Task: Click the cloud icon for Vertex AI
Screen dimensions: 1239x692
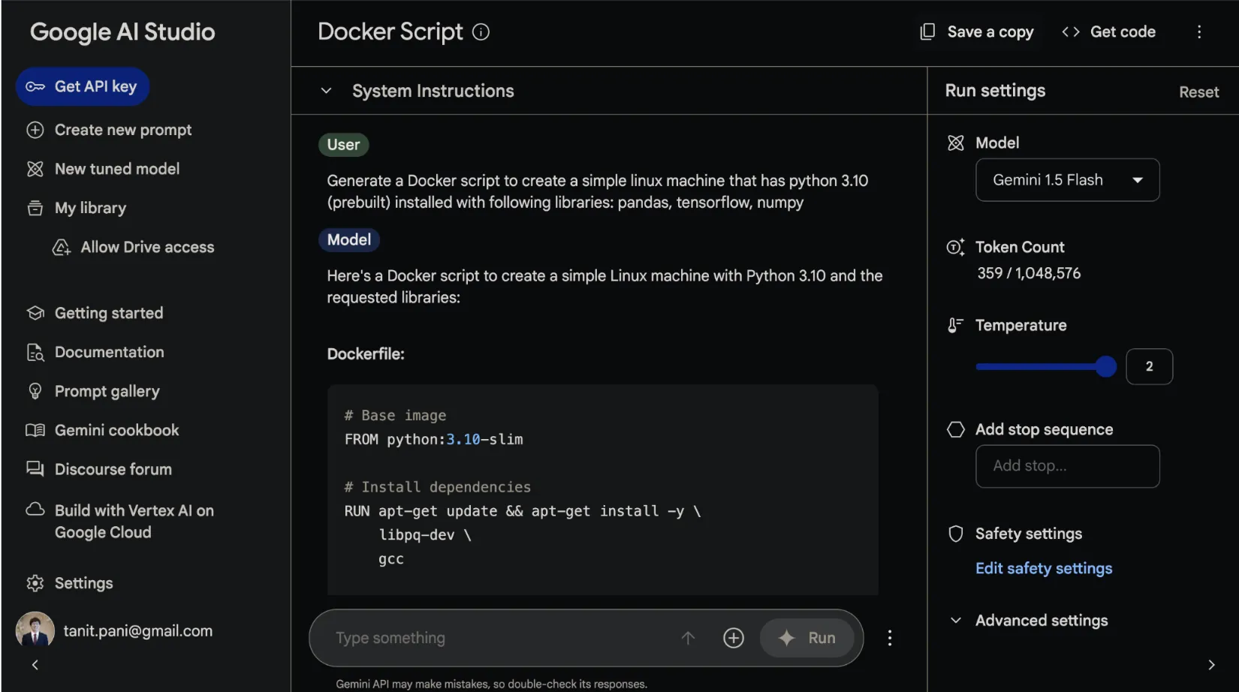Action: pos(35,510)
